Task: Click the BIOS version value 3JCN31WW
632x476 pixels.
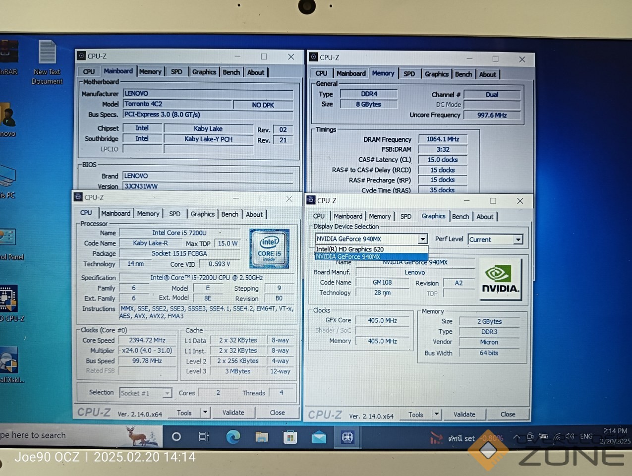Action: (x=208, y=186)
